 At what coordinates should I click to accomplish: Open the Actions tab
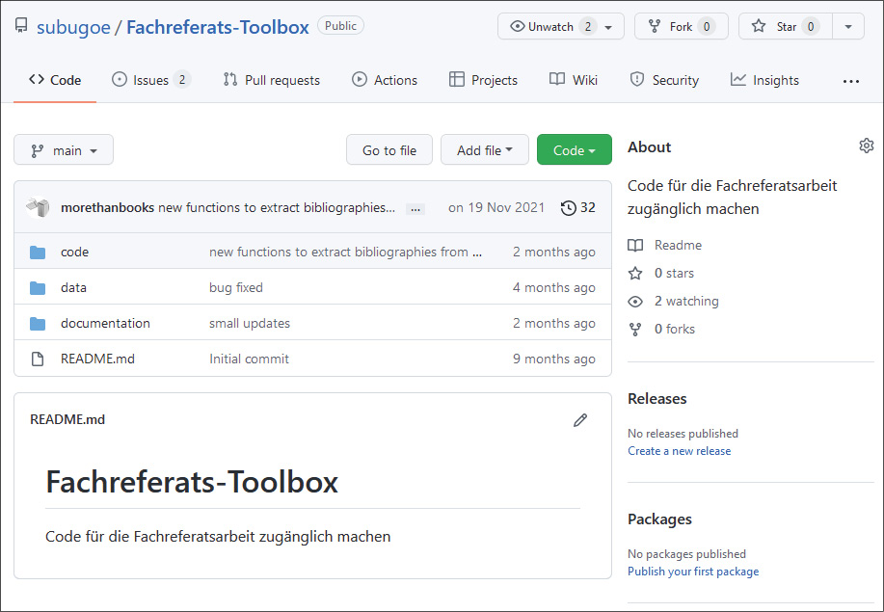pyautogui.click(x=385, y=80)
